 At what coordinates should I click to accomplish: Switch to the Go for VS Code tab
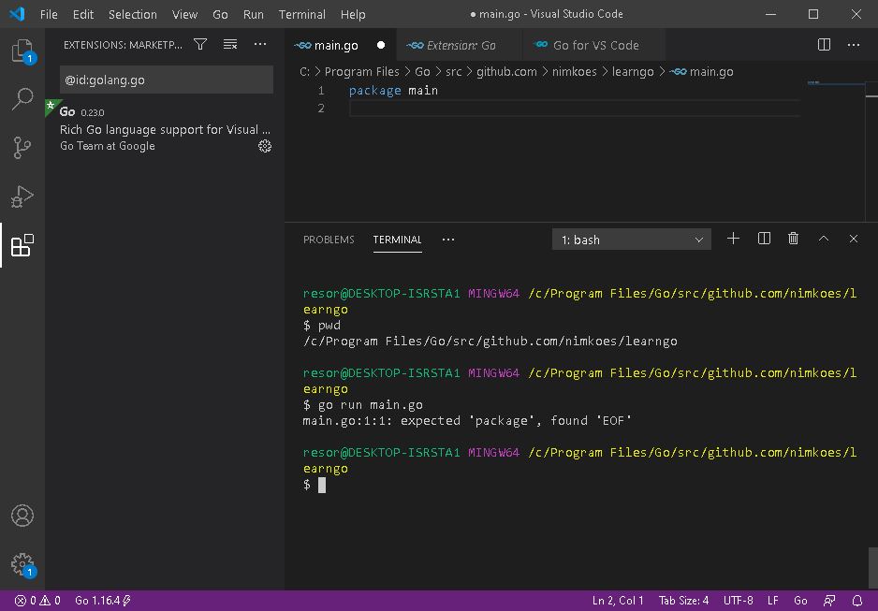tap(594, 45)
